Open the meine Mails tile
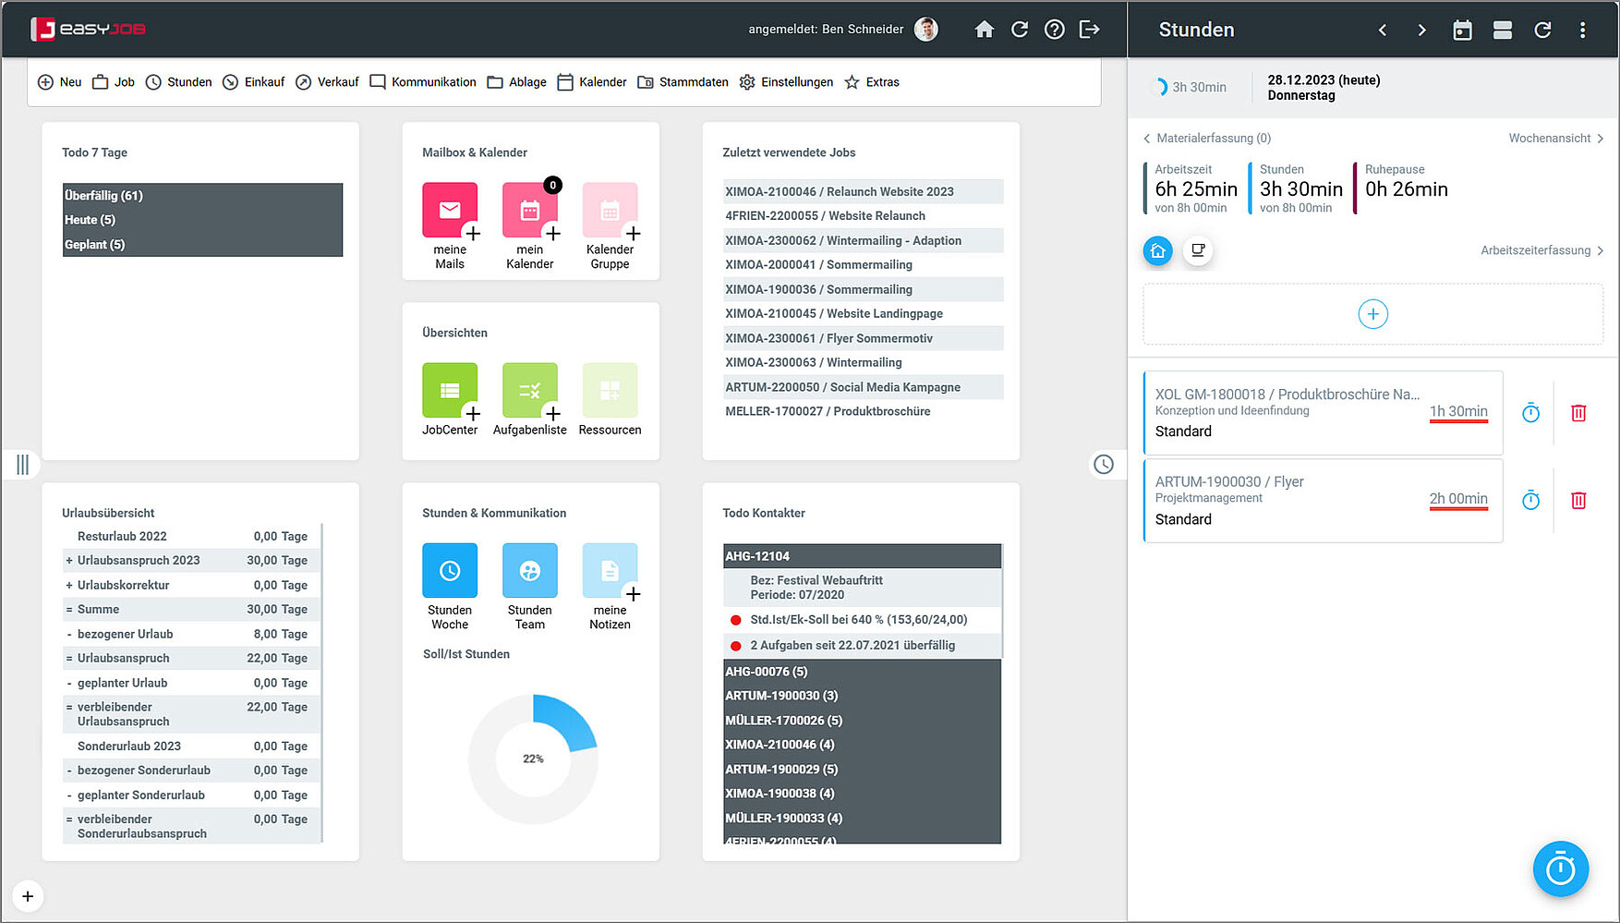This screenshot has height=923, width=1620. pos(450,211)
